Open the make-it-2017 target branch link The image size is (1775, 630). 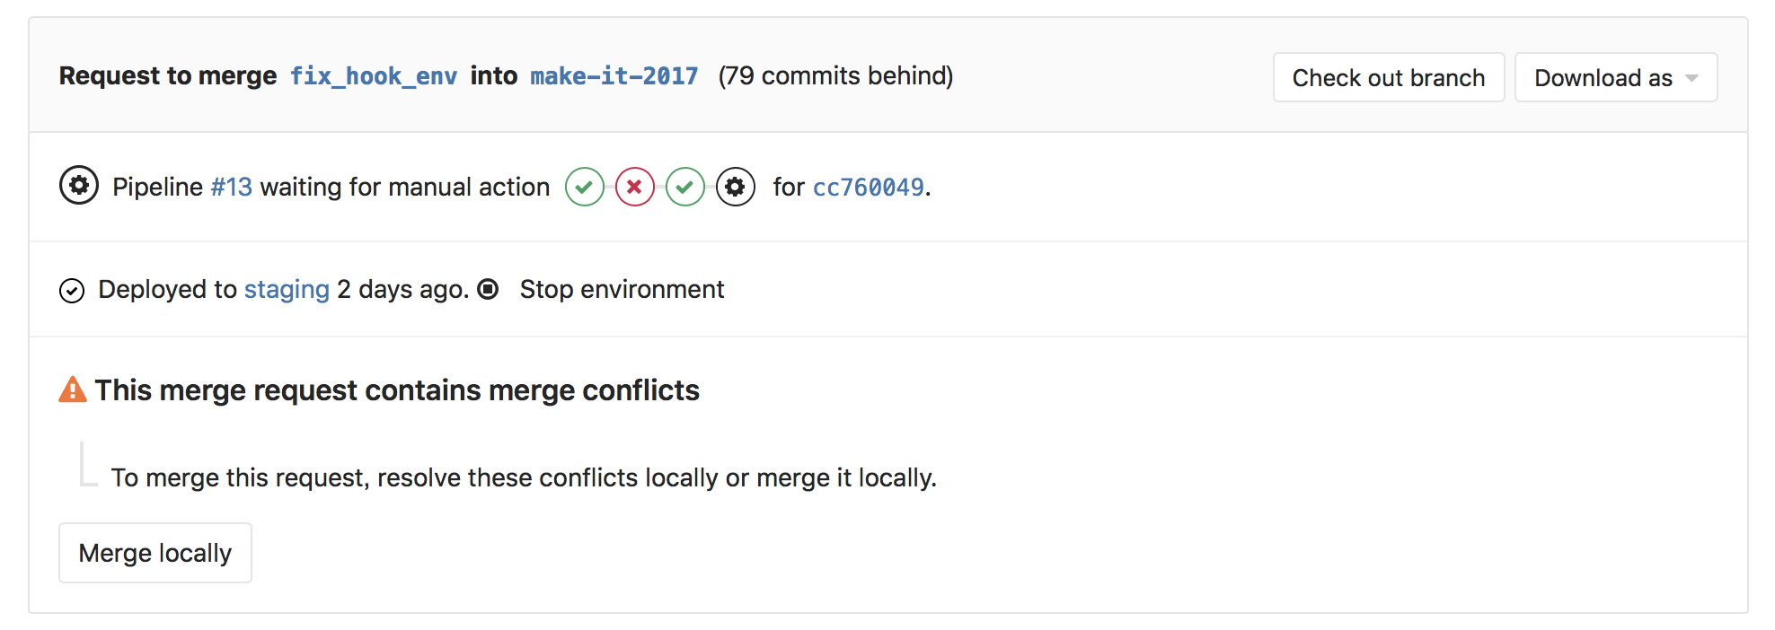tap(614, 76)
